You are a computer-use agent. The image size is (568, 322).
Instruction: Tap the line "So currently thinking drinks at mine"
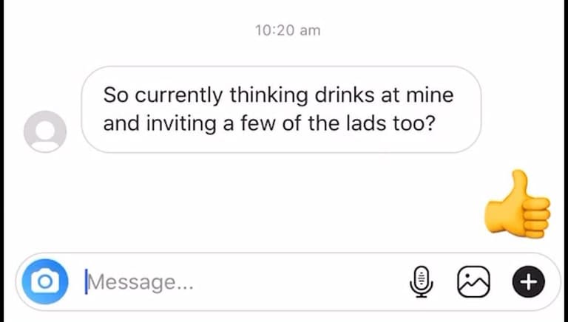point(278,95)
